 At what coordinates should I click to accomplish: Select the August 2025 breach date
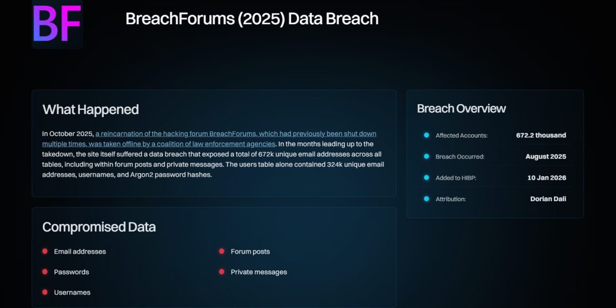click(546, 157)
